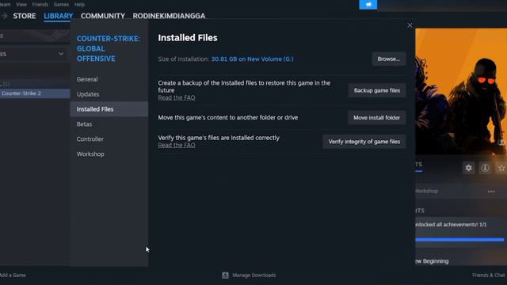Expand the library filter dropdown chevron
This screenshot has width=507, height=285.
pos(61,54)
